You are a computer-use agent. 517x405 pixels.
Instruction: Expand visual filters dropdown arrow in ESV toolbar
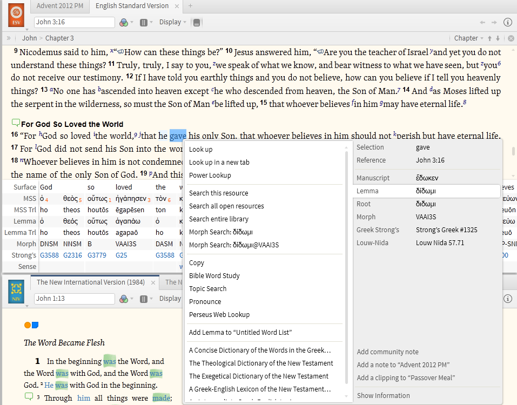[132, 22]
